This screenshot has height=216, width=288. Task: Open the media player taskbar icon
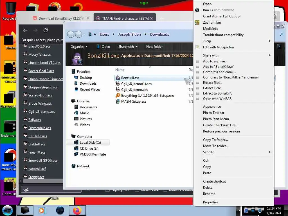42,210
